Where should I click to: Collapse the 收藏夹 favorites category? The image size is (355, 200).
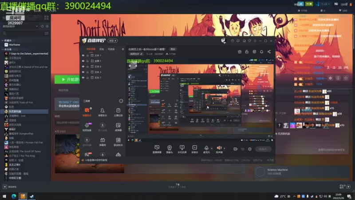tap(3, 40)
